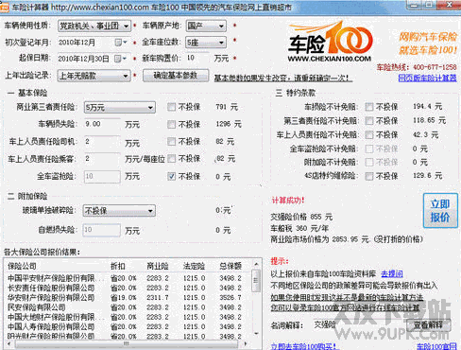This screenshot has height=350, width=461.
Task: Click 立即报价 button
Action: pos(440,210)
